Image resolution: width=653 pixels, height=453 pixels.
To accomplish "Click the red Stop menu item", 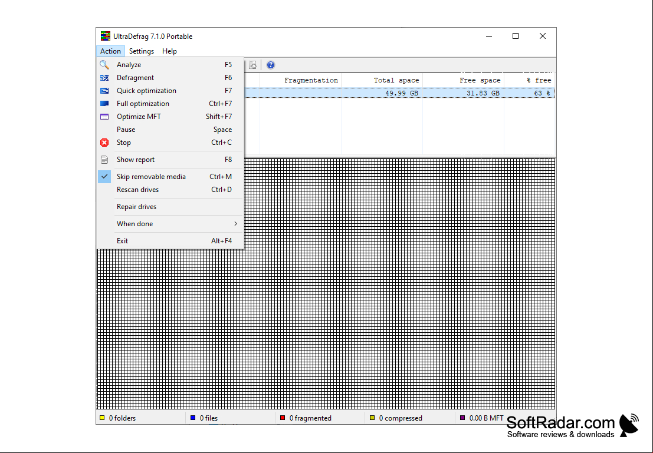I will [x=170, y=143].
